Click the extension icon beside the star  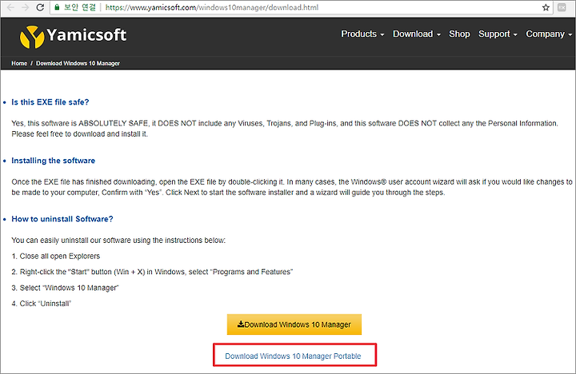[562, 7]
